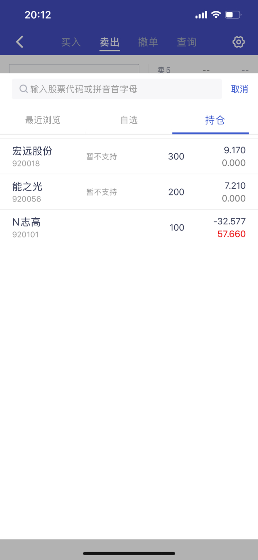This screenshot has width=258, height=560.
Task: Select the 卖出 tab
Action: click(110, 42)
